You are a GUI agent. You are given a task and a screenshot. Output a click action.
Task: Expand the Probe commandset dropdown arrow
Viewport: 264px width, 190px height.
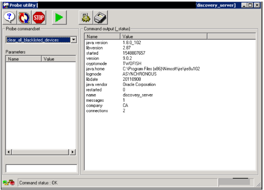point(73,40)
